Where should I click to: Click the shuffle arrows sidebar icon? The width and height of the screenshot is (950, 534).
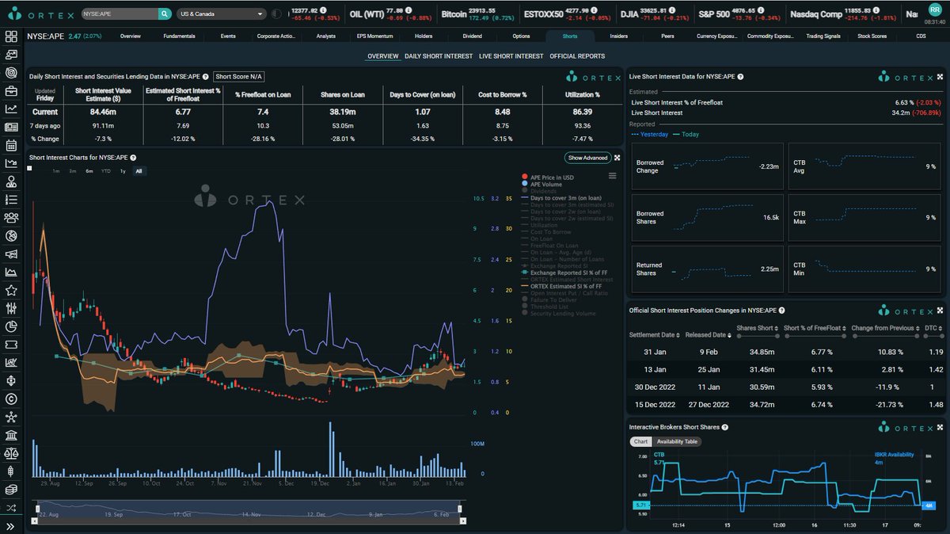pos(11,508)
